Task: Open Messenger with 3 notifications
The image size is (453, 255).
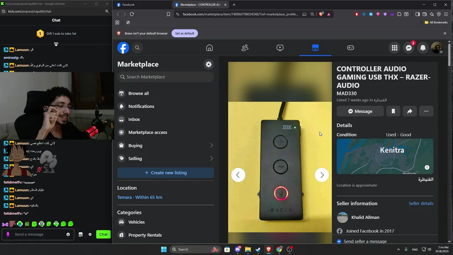Action: coord(409,48)
